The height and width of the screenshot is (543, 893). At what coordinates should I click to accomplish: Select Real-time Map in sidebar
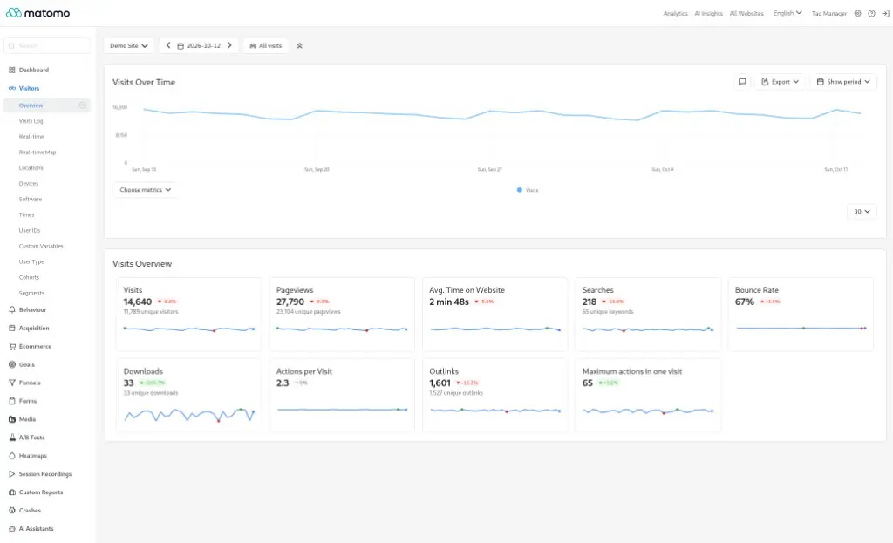tap(37, 152)
